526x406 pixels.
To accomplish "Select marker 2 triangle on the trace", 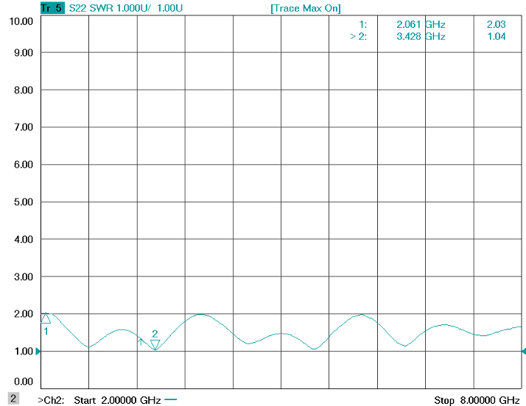I will tap(155, 345).
